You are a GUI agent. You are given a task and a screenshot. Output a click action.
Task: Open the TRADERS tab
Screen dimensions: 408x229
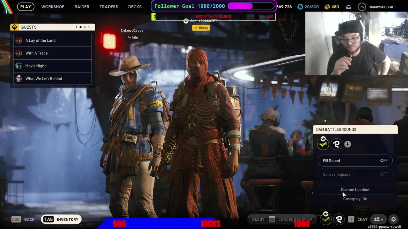(109, 7)
